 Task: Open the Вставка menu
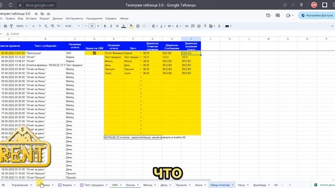(x=31, y=19)
